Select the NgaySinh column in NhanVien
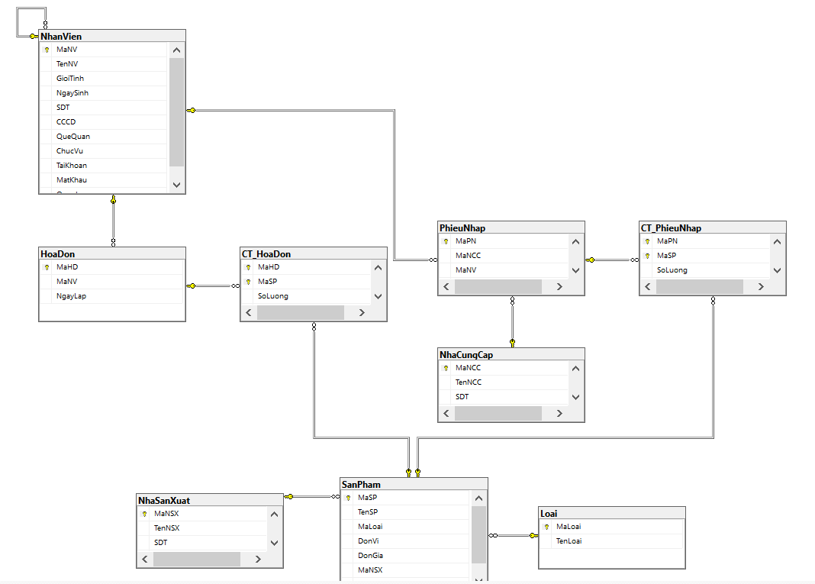The height and width of the screenshot is (584, 815). [104, 93]
